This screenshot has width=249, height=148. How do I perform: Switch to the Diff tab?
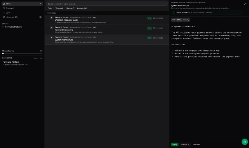tap(174, 20)
